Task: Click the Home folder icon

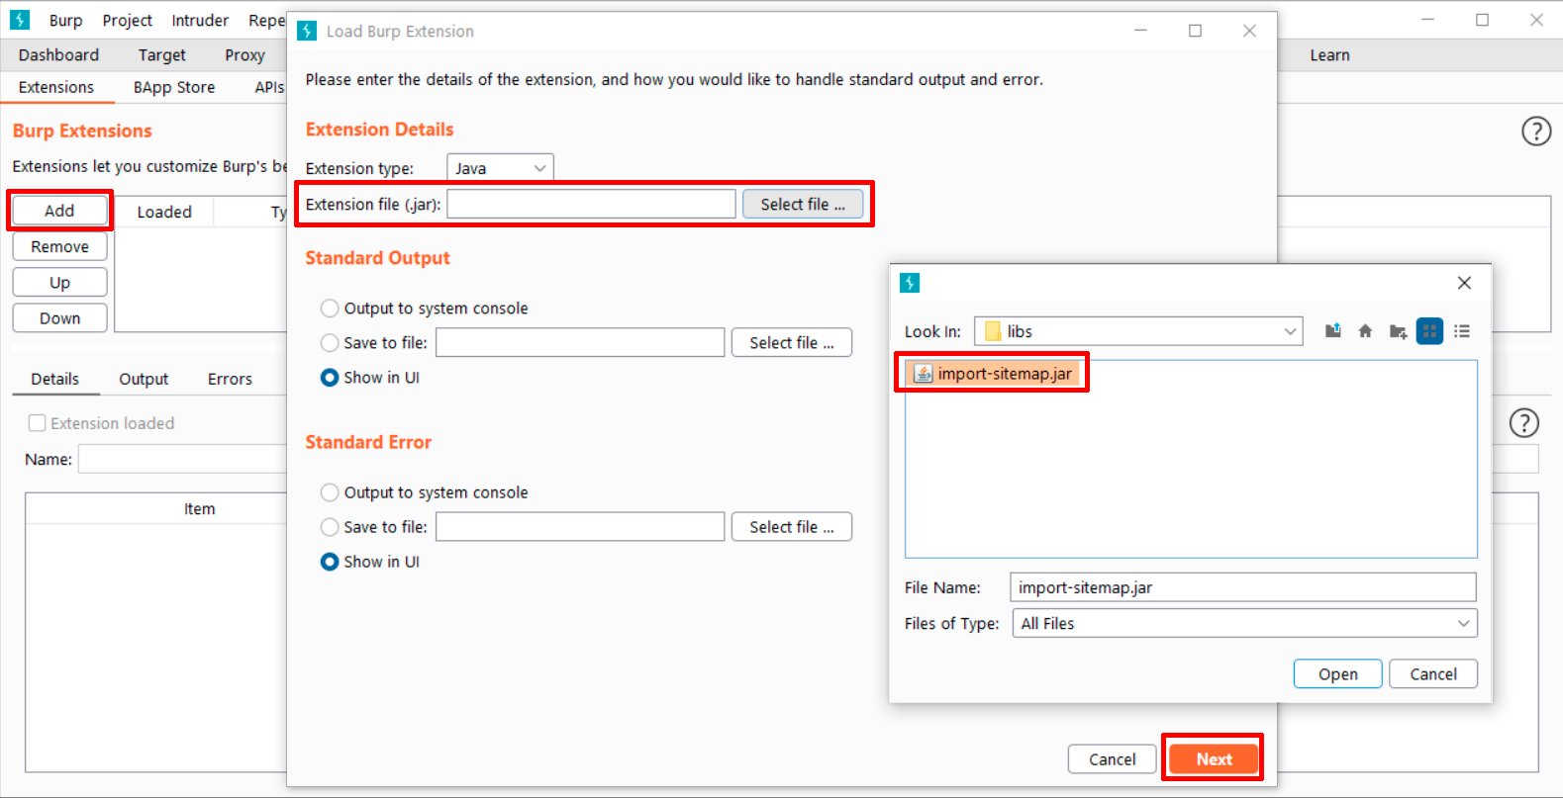Action: (x=1365, y=331)
